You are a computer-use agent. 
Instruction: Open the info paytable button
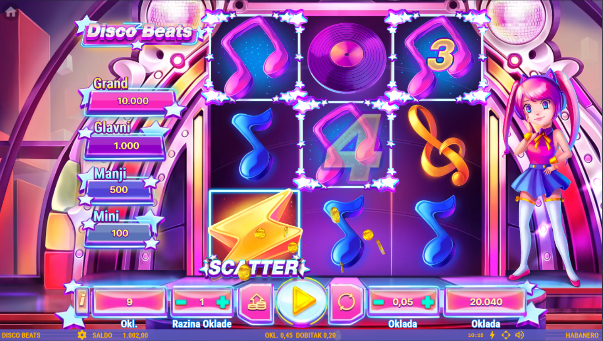pyautogui.click(x=82, y=299)
